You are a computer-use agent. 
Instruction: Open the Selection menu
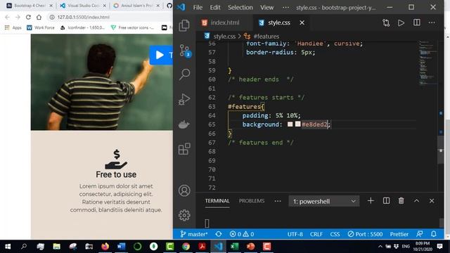pyautogui.click(x=240, y=8)
